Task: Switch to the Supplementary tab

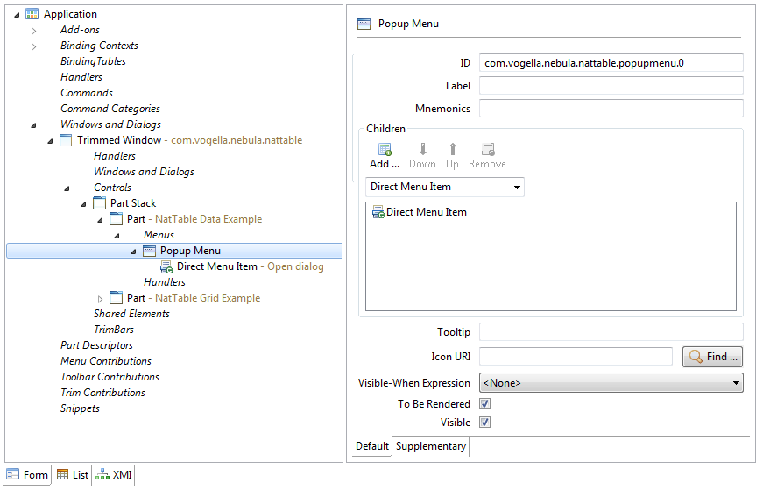Action: coord(431,446)
